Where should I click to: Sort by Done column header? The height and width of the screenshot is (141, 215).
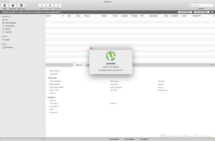click(78, 16)
